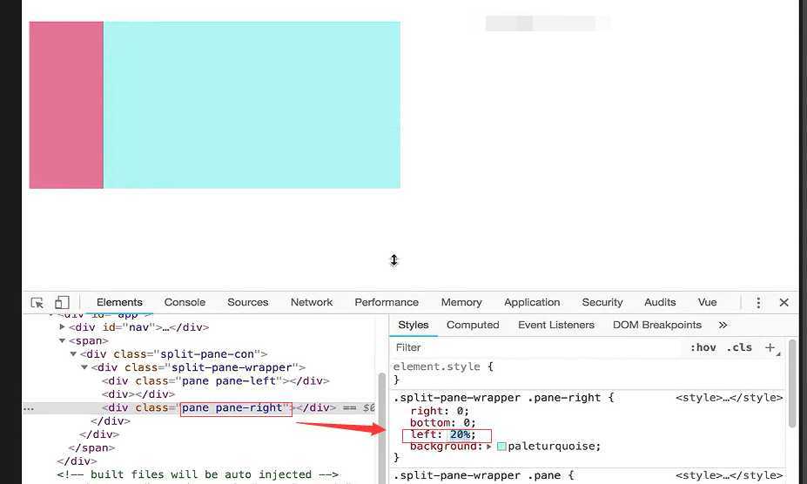Select the Computed sub-tab
The width and height of the screenshot is (807, 484).
click(x=473, y=325)
